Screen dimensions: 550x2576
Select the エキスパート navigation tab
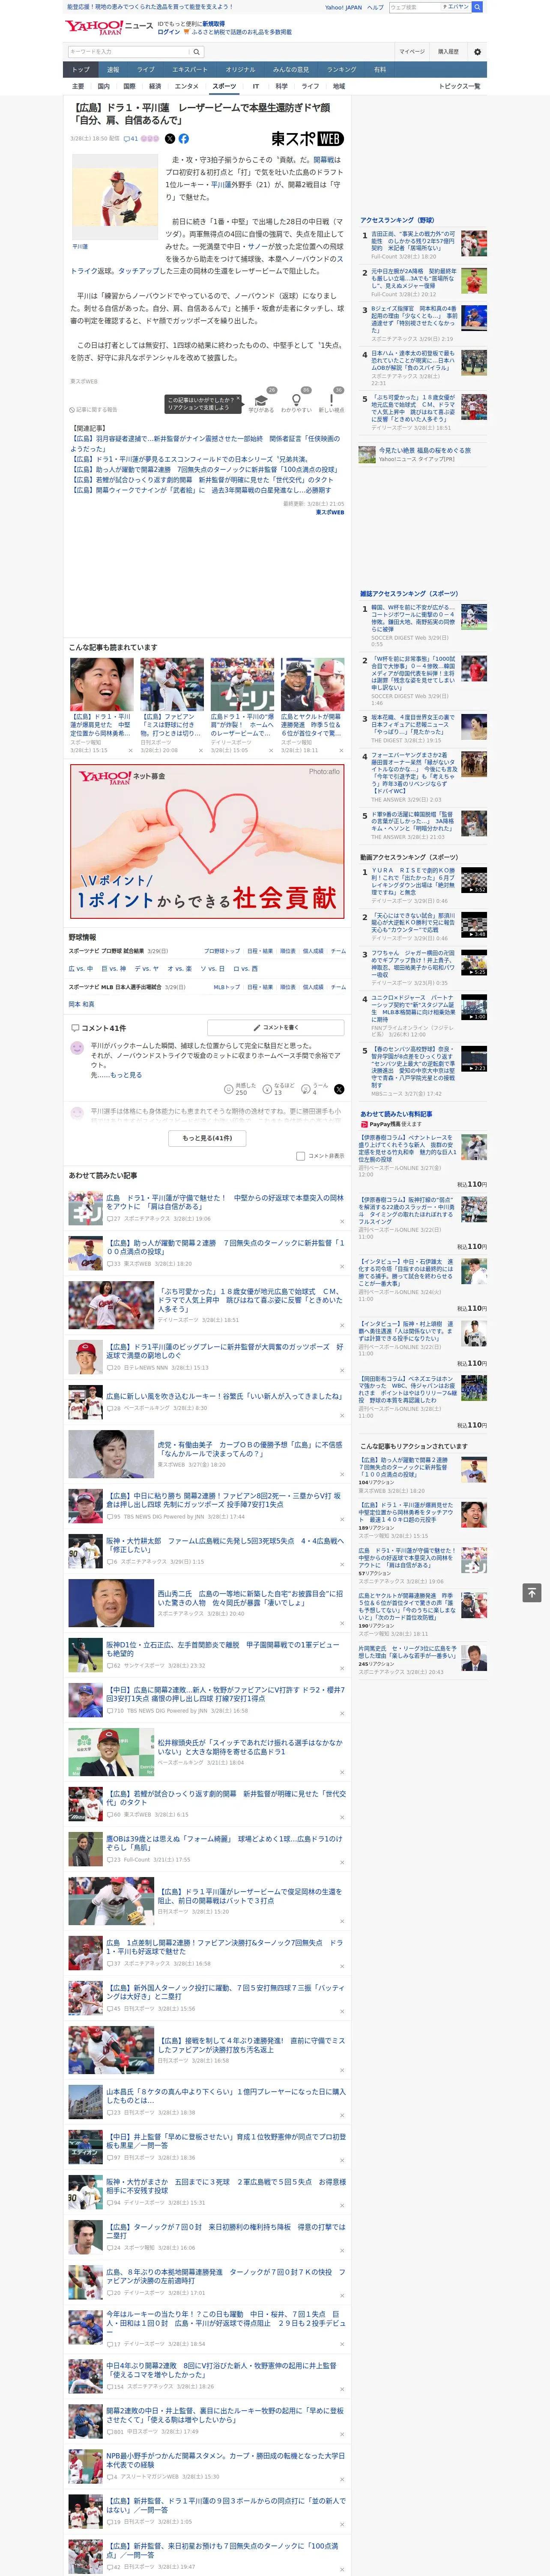190,70
